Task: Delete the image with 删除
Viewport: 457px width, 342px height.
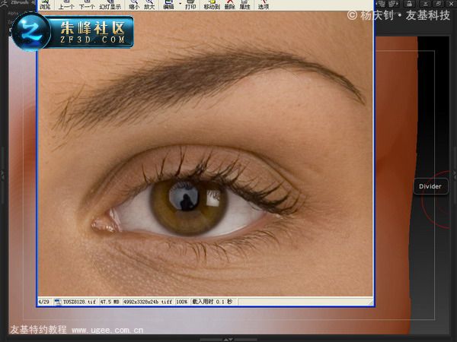Action: [x=230, y=5]
